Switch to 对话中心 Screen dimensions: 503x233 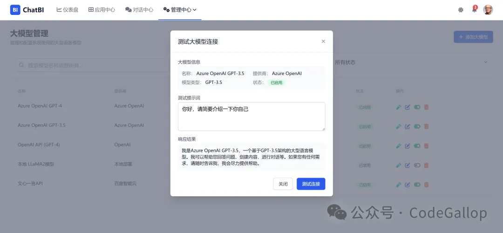pos(139,10)
